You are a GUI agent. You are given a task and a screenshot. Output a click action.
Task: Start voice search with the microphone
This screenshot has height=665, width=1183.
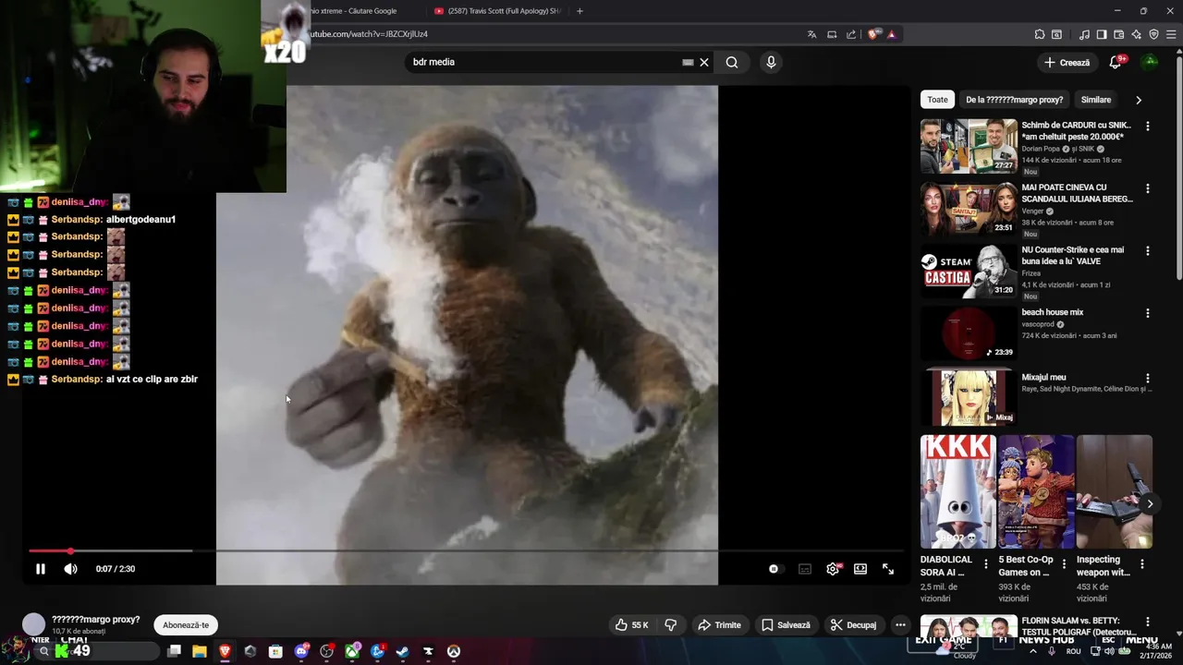tap(771, 62)
